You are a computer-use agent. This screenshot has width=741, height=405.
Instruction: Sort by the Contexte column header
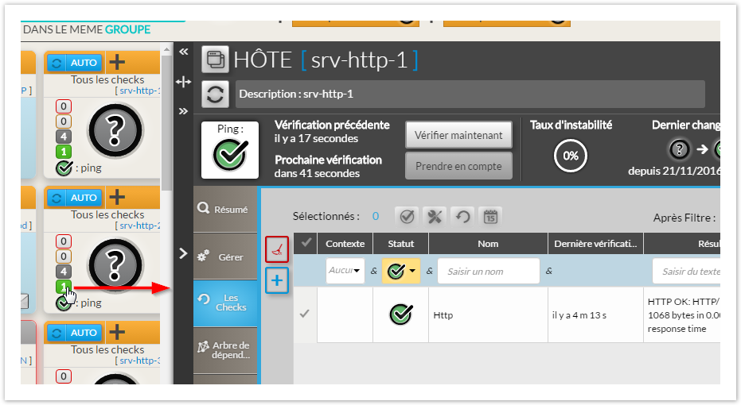345,244
